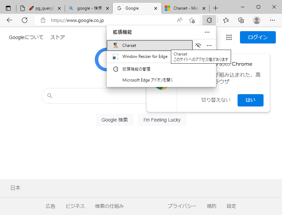Open the ビジネス footer link
The height and width of the screenshot is (215, 282).
[x=75, y=206]
